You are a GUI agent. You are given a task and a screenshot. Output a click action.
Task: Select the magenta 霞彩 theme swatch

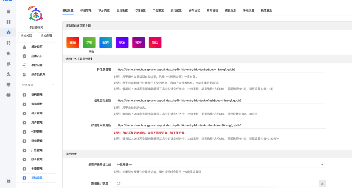click(x=139, y=42)
